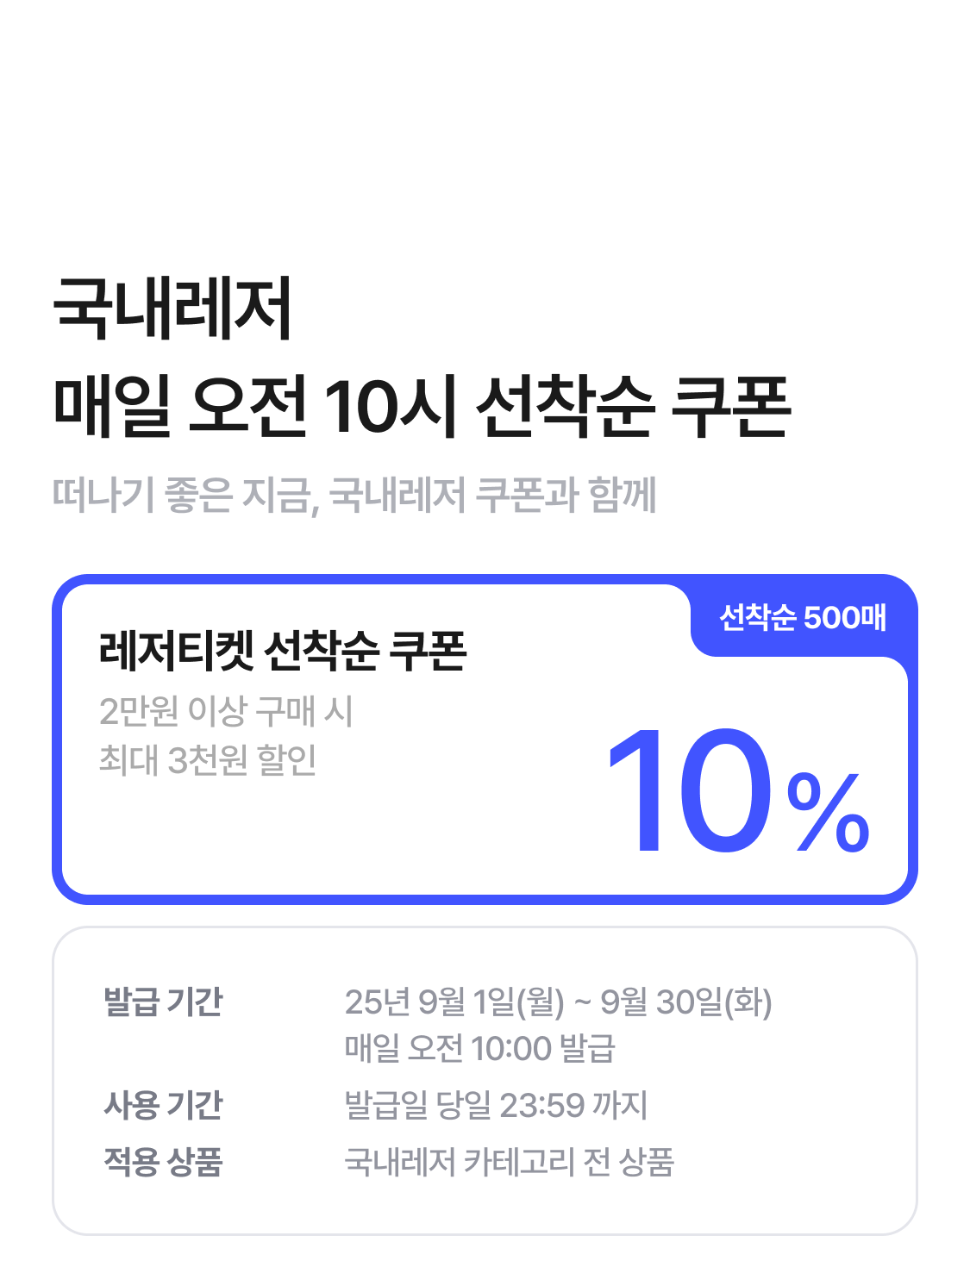Tap the 사용 기간 label

(x=163, y=1105)
